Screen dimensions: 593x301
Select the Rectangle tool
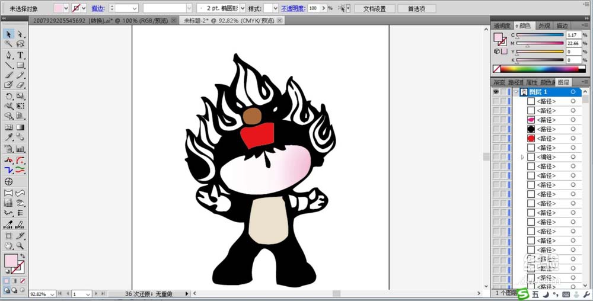[20, 65]
